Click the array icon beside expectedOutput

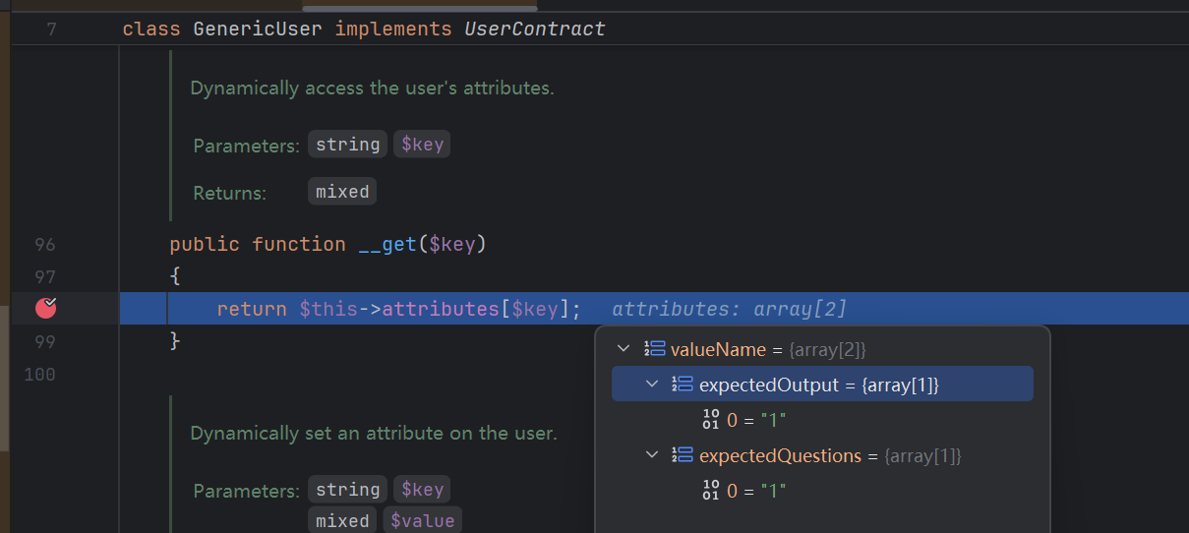(683, 385)
